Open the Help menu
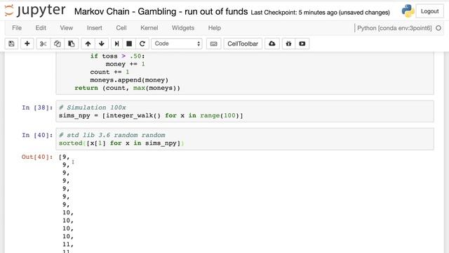 pos(215,28)
